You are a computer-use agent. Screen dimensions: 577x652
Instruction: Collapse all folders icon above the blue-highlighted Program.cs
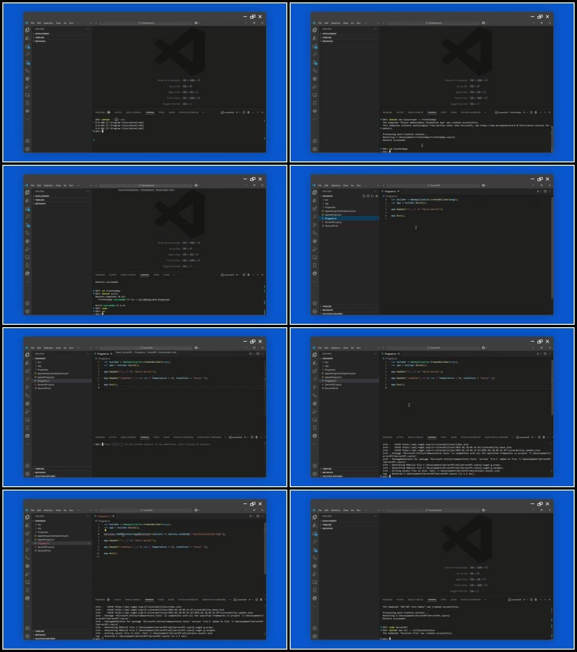tap(377, 196)
